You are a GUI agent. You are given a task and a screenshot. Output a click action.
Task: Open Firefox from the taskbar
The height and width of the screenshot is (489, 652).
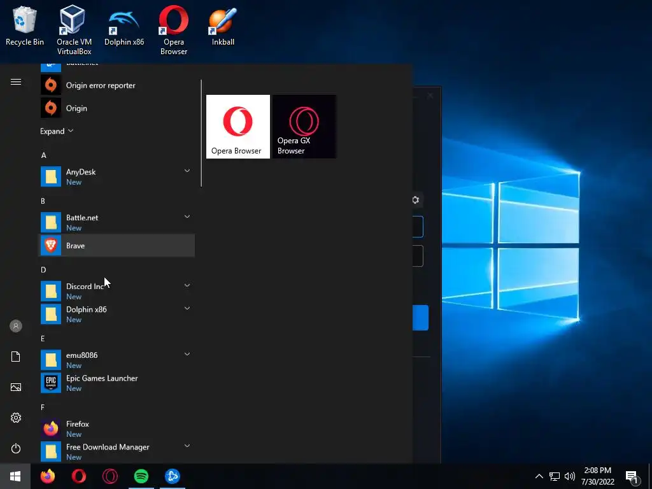[x=48, y=476]
